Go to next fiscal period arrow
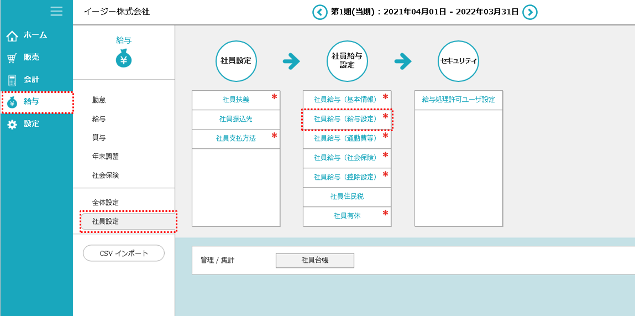 (530, 12)
